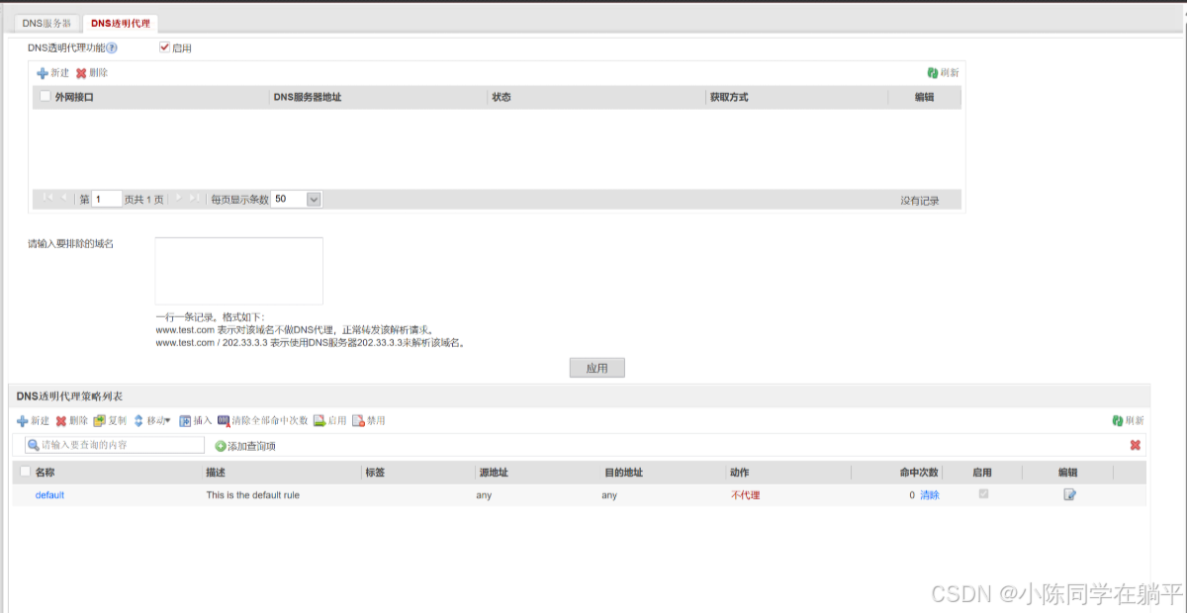The image size is (1187, 613).
Task: Open the 移动 dropdown in policy toolbar
Action: 152,421
